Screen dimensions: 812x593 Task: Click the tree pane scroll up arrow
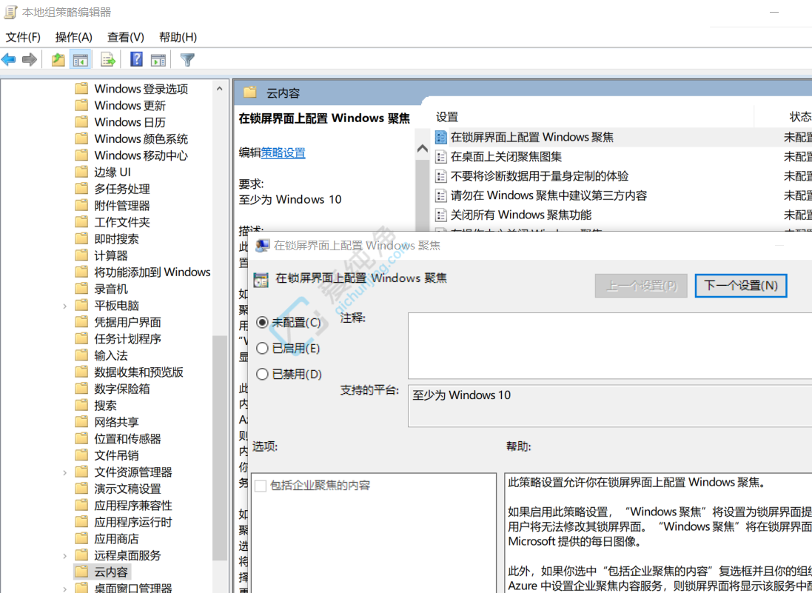[x=220, y=89]
